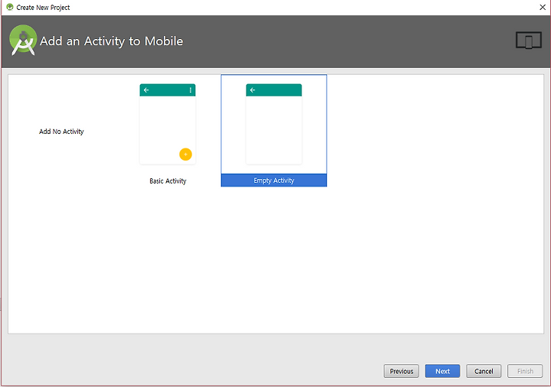Image resolution: width=551 pixels, height=387 pixels.
Task: Click the Finish button
Action: [x=525, y=371]
